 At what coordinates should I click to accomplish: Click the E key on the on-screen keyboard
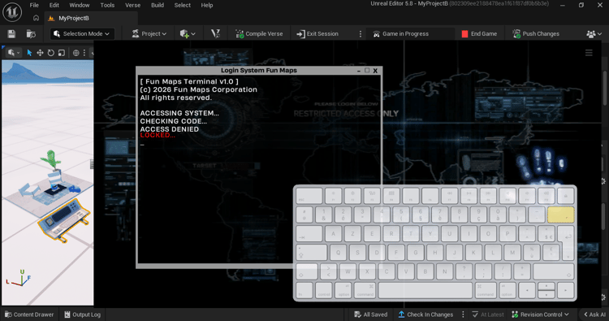(x=372, y=233)
